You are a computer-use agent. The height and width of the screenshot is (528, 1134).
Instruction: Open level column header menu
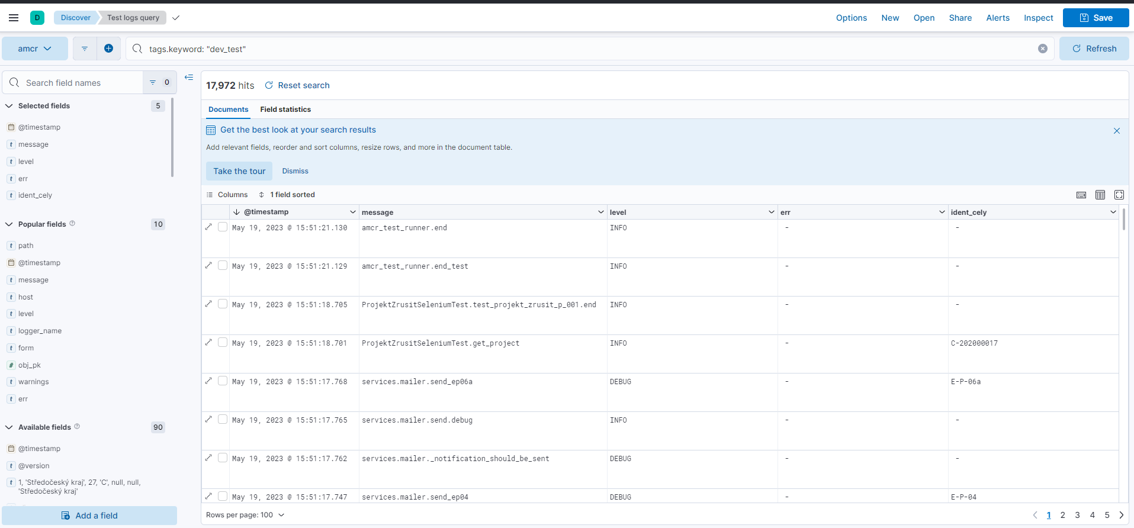pyautogui.click(x=772, y=212)
